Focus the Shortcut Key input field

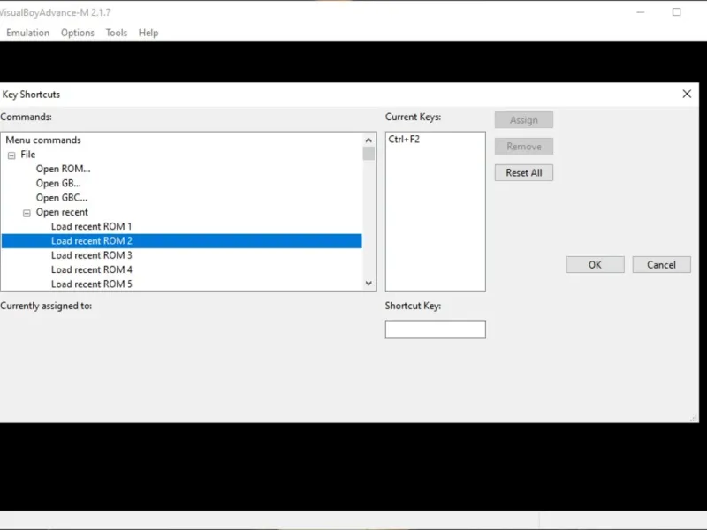[436, 329]
